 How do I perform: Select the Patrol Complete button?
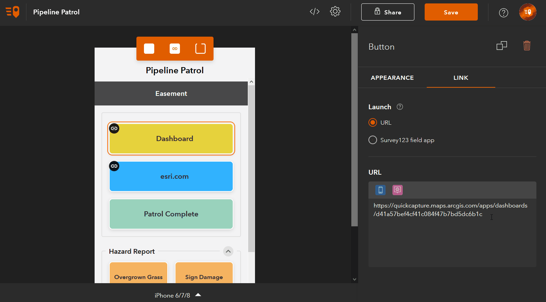[x=171, y=214]
